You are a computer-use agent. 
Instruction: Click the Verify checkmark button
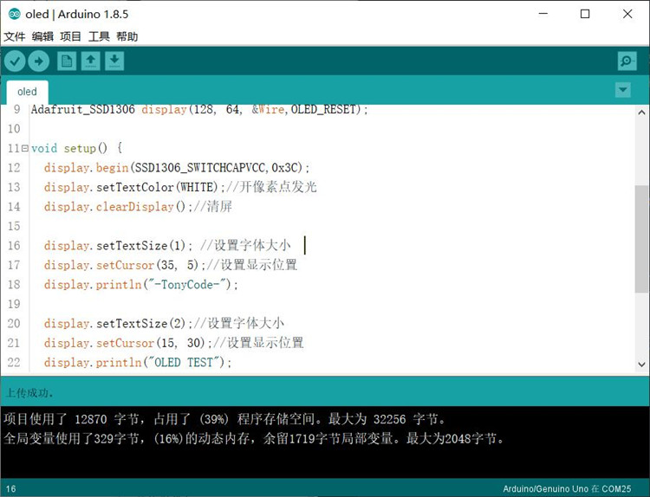(x=15, y=61)
